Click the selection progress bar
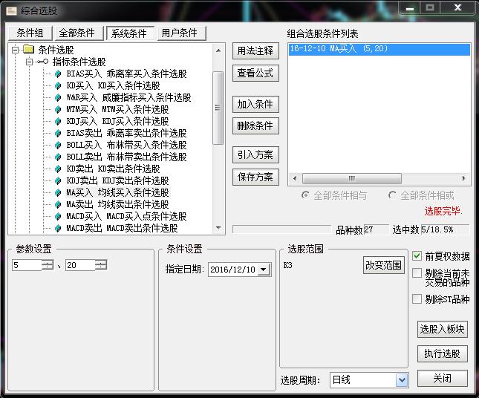Image resolution: width=479 pixels, height=398 pixels. (281, 229)
